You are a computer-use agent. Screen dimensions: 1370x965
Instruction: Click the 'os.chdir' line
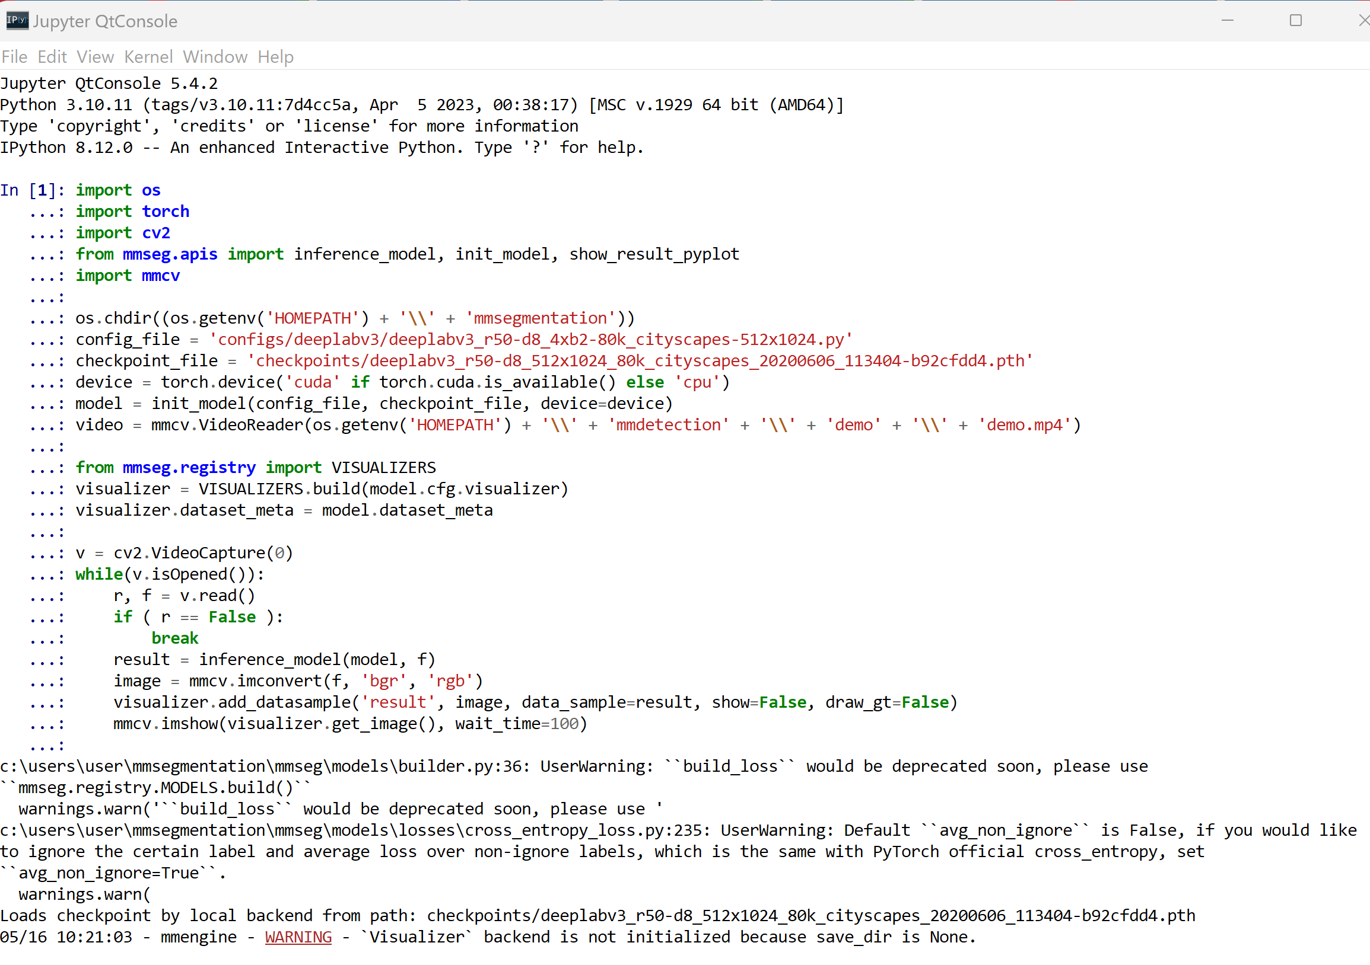pos(355,319)
